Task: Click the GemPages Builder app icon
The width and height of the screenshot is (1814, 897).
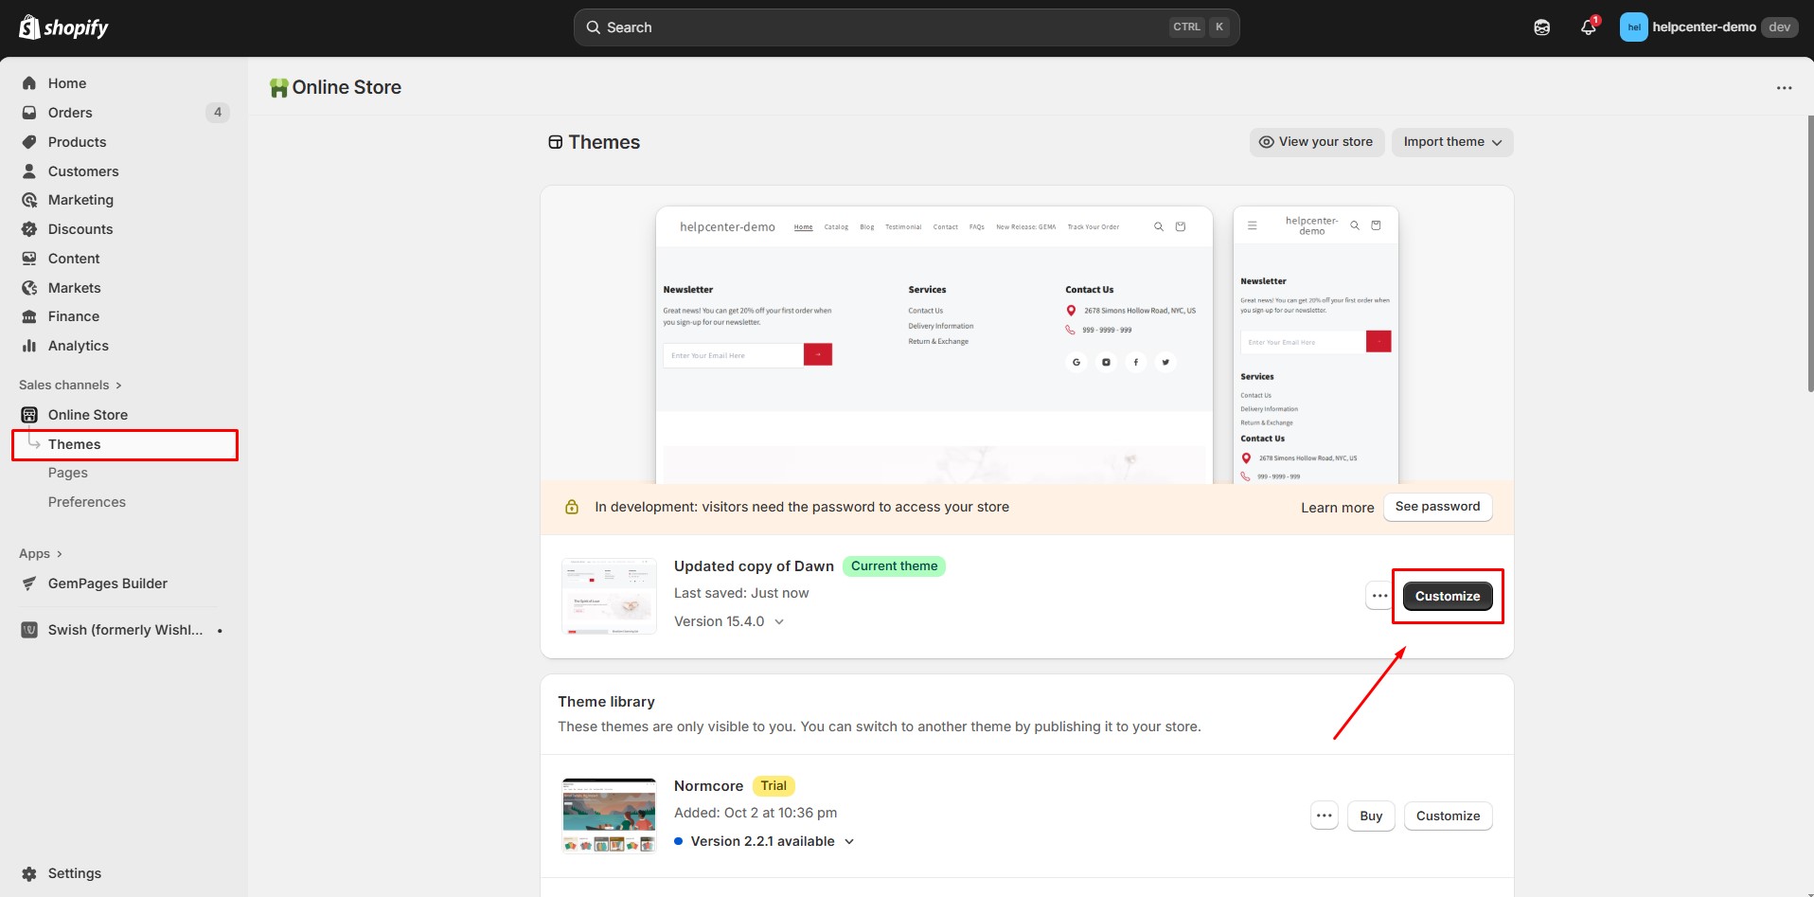Action: (29, 583)
